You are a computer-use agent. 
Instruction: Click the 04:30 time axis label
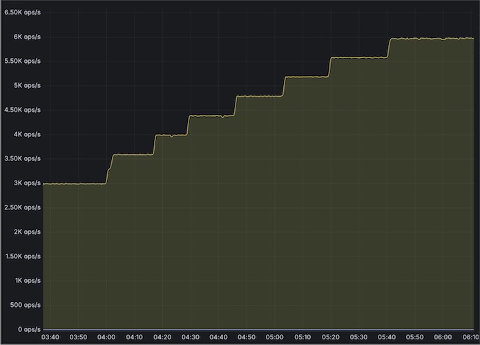190,337
